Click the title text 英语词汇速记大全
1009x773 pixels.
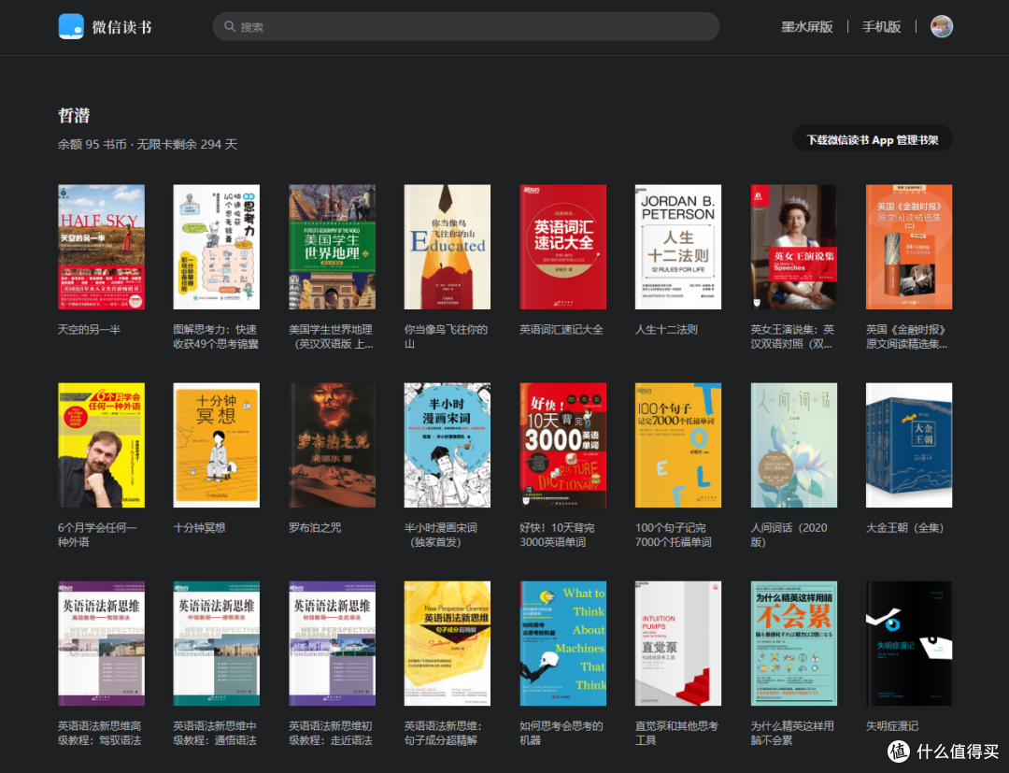(561, 330)
